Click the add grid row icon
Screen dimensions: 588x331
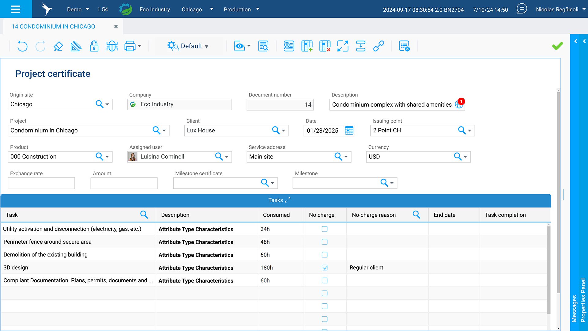(x=307, y=46)
